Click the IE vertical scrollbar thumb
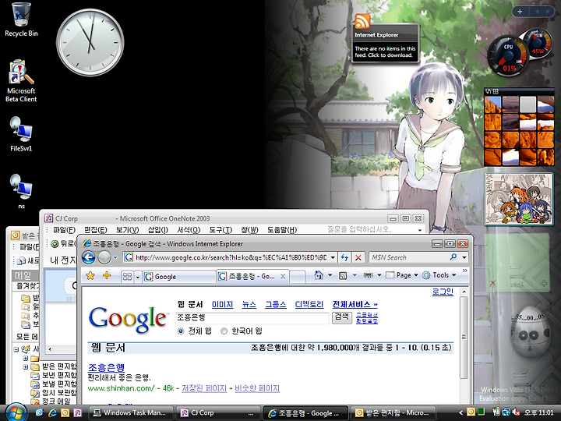Viewport: 561px width, 421px height. click(x=464, y=337)
